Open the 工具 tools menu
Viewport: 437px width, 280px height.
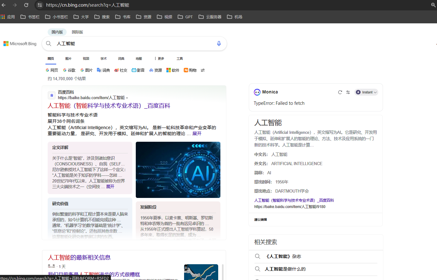click(180, 58)
